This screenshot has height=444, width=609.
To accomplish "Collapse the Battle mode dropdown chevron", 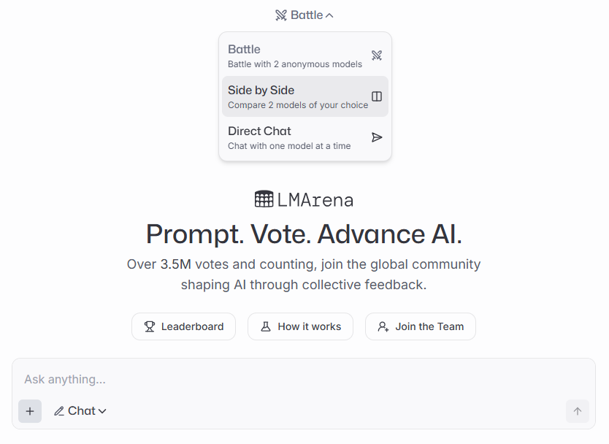I will pos(329,15).
